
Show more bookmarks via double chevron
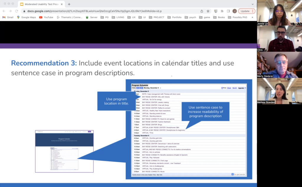[x=252, y=17]
